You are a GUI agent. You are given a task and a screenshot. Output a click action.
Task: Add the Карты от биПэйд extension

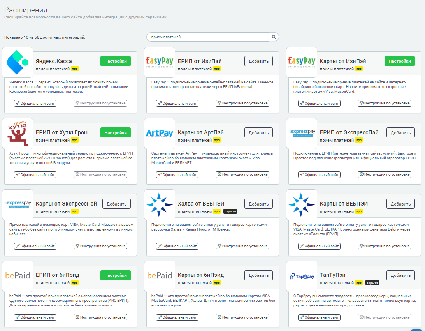pyautogui.click(x=258, y=275)
